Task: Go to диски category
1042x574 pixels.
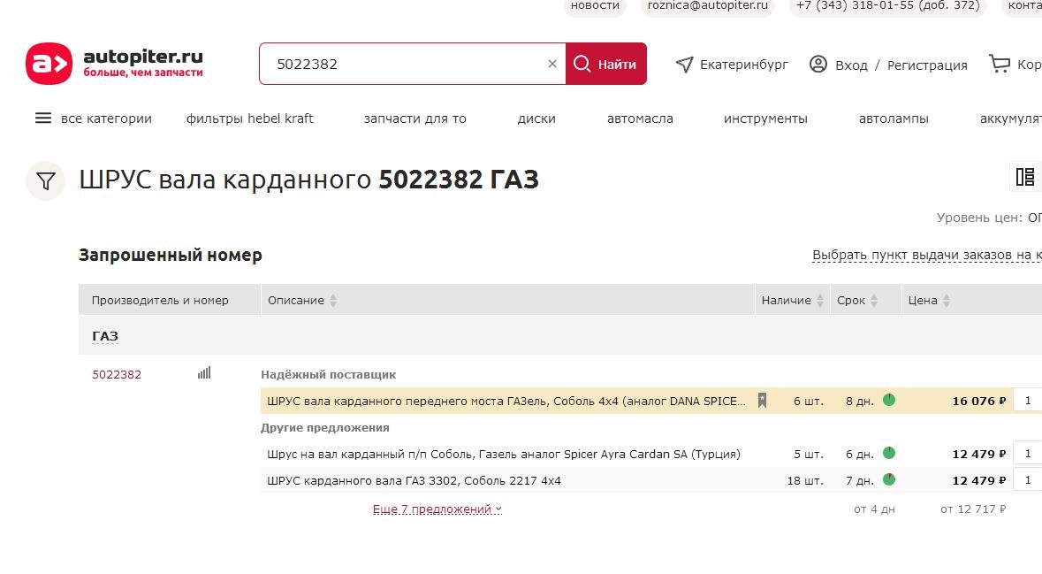Action: [x=536, y=119]
